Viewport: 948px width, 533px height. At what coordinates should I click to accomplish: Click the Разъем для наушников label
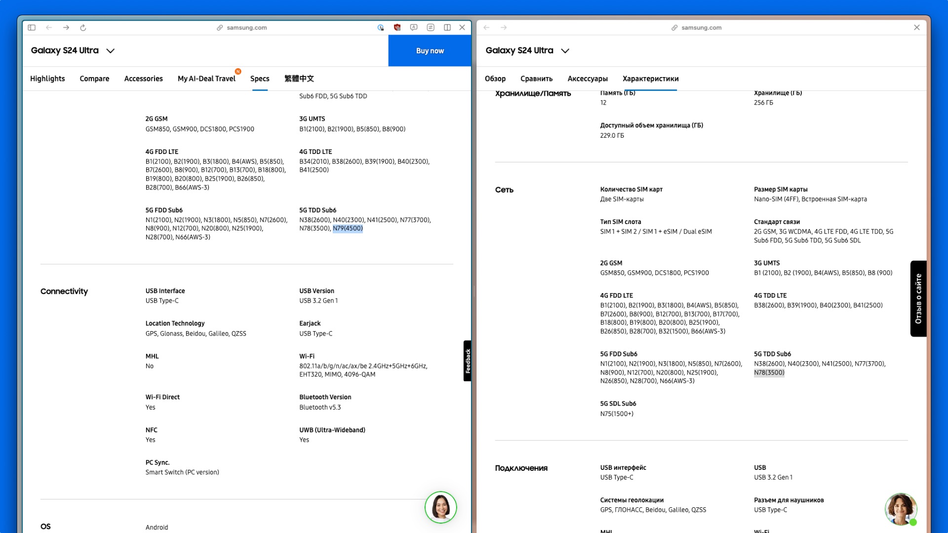pos(789,500)
